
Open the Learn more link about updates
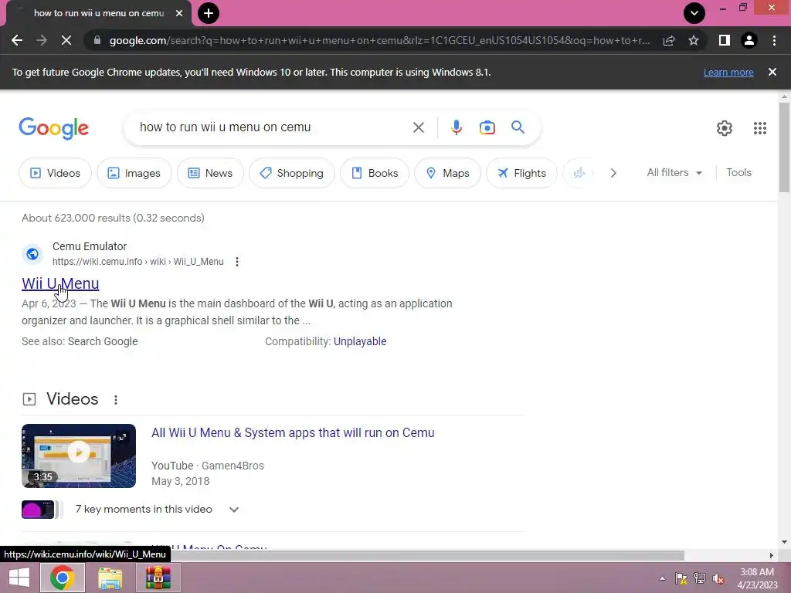(728, 72)
